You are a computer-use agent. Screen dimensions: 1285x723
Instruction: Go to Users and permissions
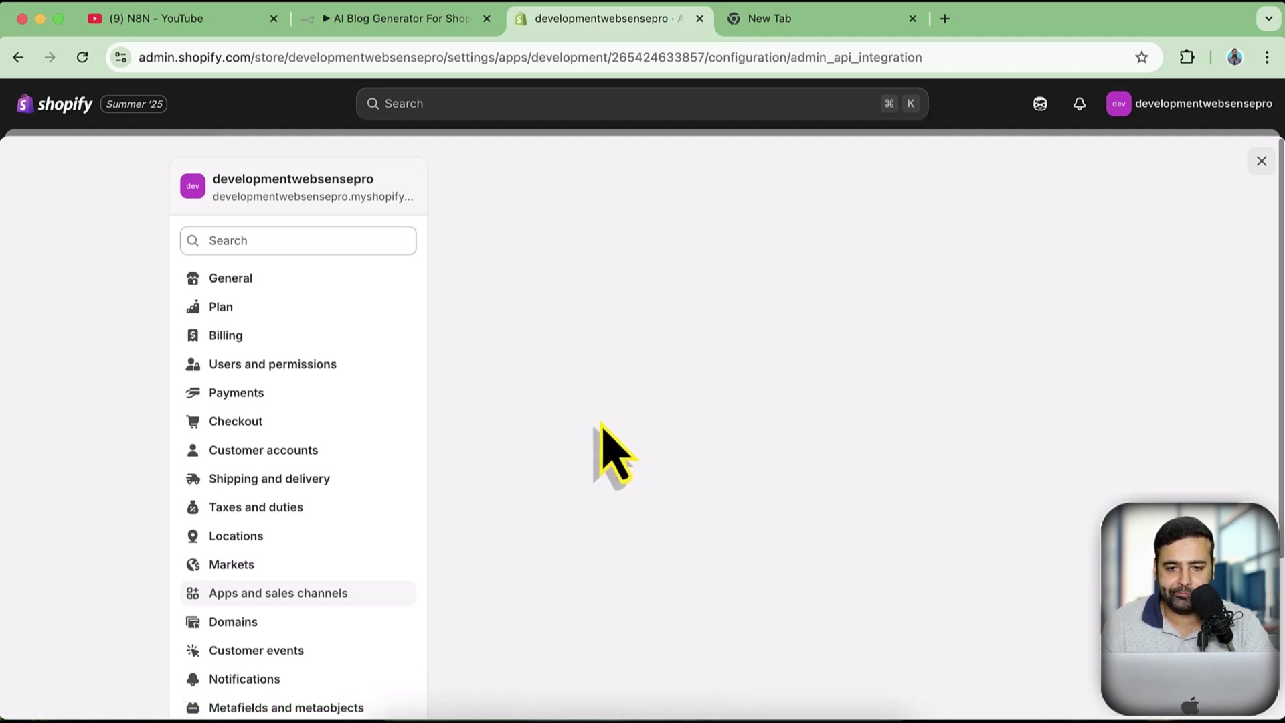pyautogui.click(x=272, y=364)
